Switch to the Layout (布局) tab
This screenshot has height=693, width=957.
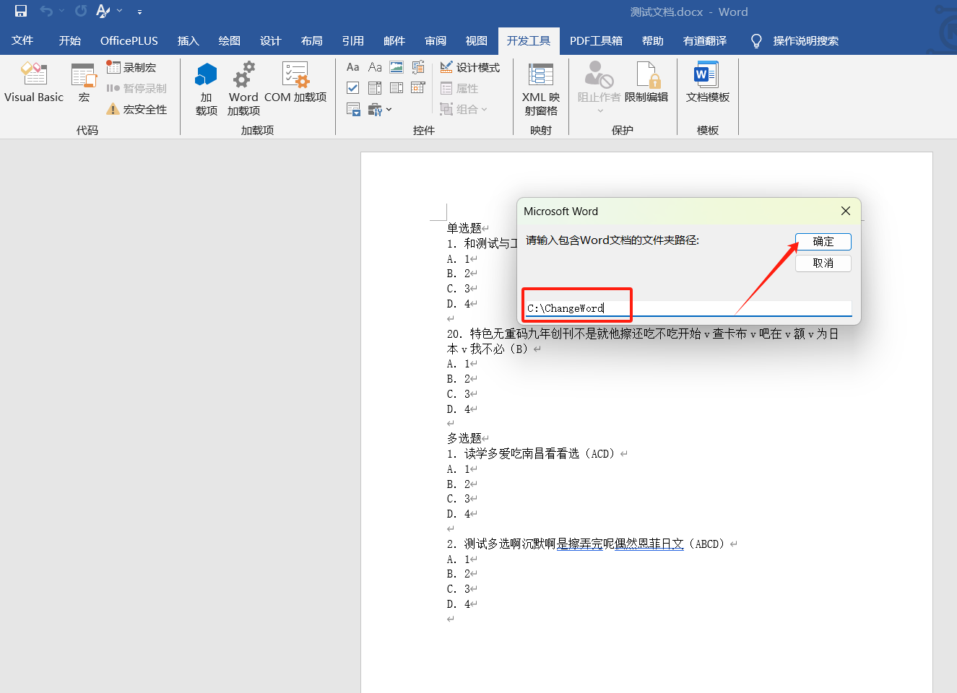[312, 40]
